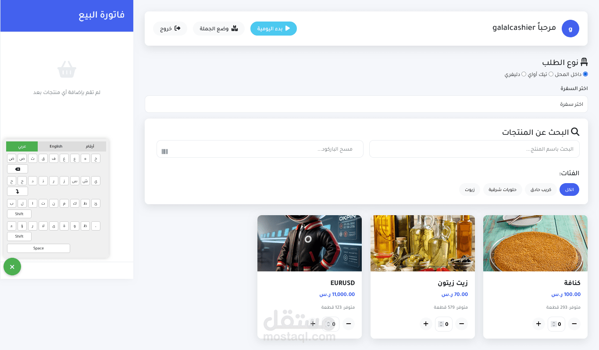Increase quantity of زيت زيتون with plus button
The width and height of the screenshot is (599, 350).
(426, 324)
